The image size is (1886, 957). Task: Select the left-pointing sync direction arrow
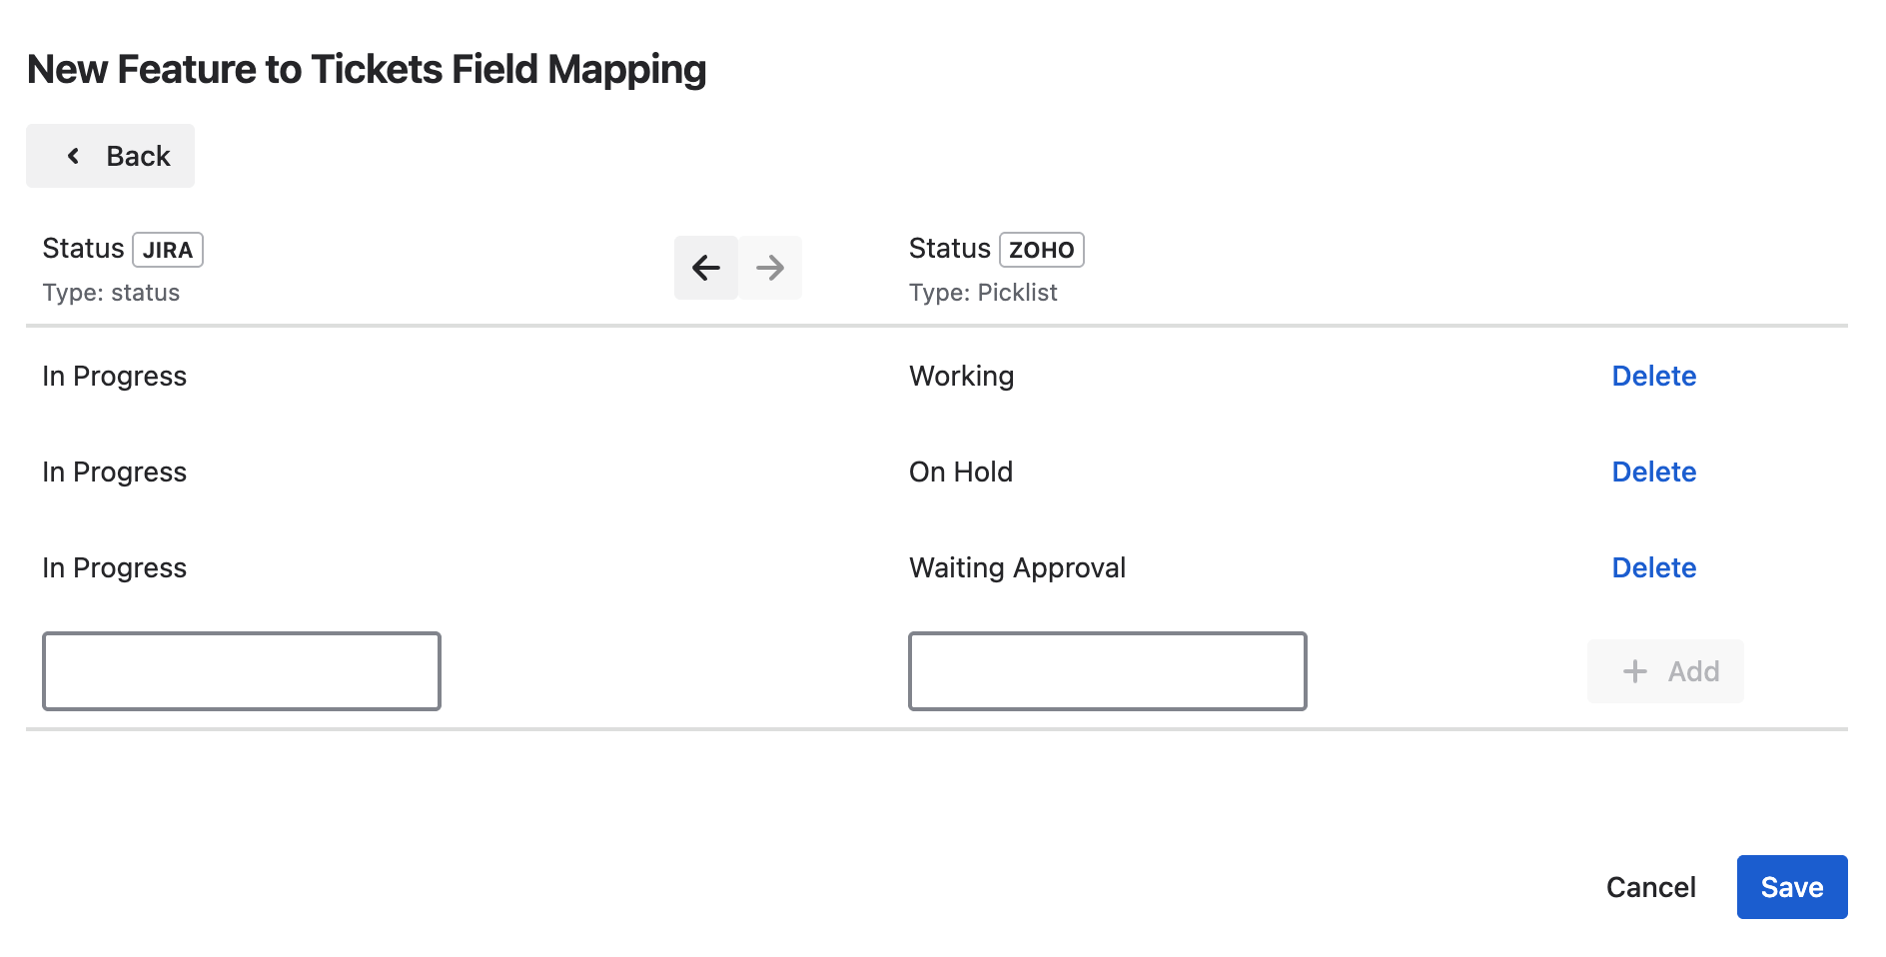706,268
